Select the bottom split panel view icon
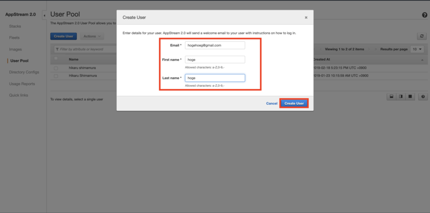 392,97
